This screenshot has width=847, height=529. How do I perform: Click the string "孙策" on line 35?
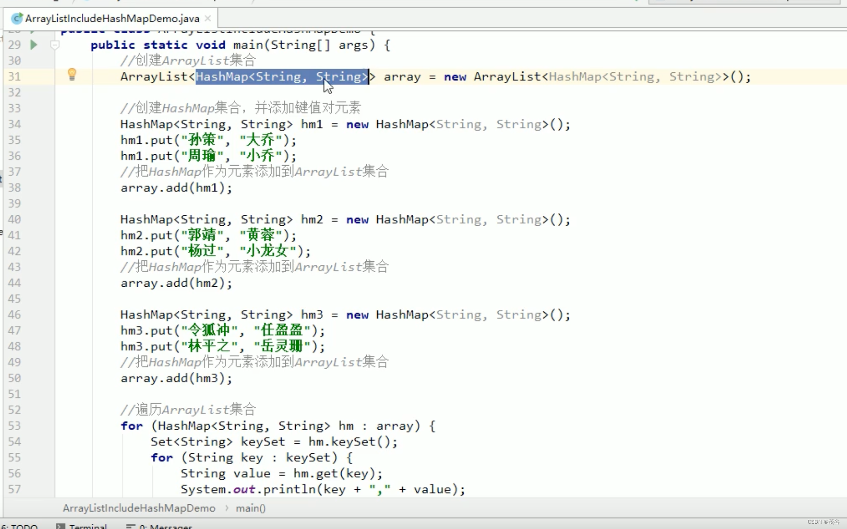202,140
